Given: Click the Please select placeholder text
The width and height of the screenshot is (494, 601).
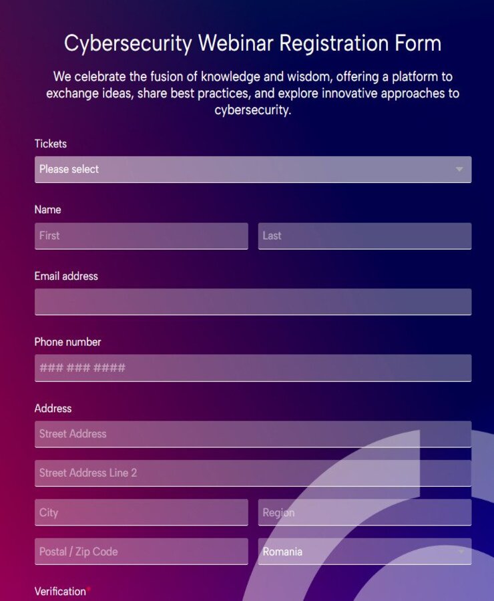Looking at the screenshot, I should click(69, 170).
